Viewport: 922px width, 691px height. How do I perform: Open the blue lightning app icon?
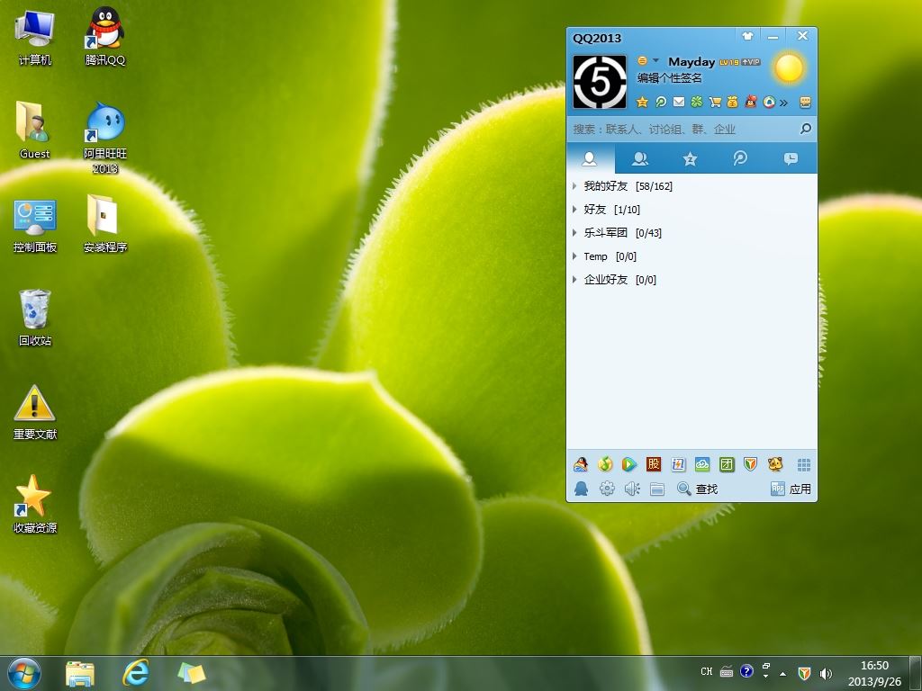[678, 464]
